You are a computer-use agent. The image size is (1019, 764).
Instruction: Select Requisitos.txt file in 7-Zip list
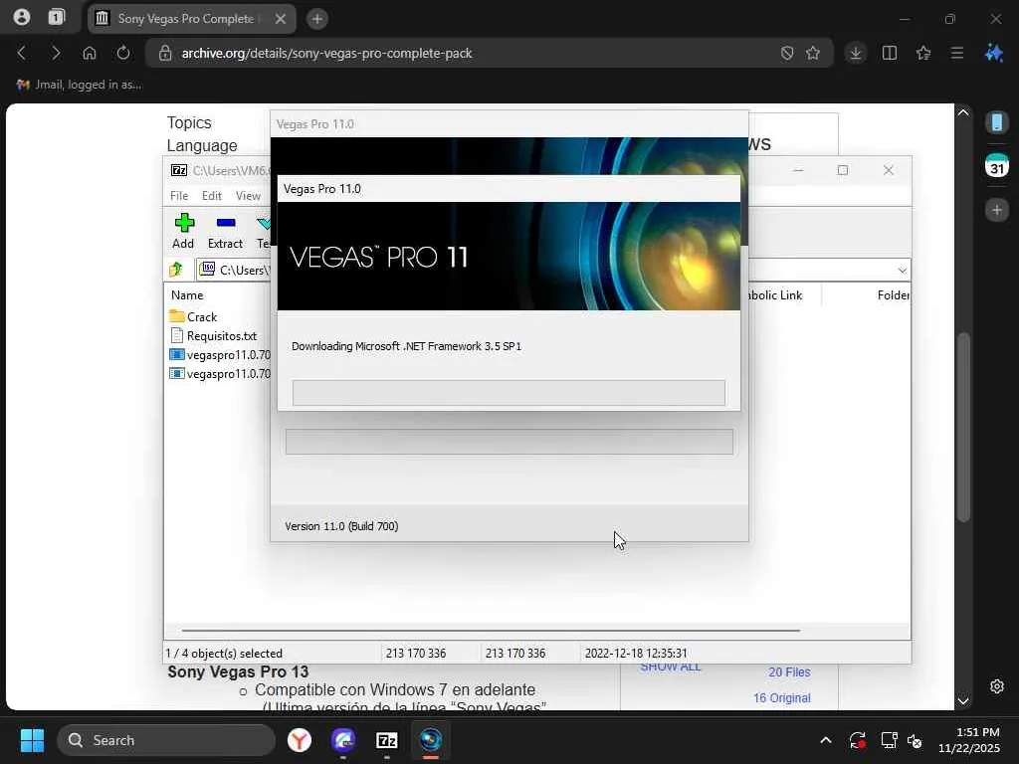click(221, 336)
